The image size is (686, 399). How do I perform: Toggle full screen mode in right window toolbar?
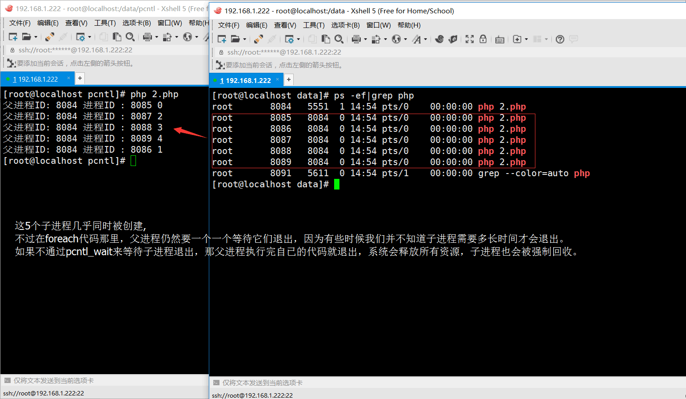click(x=470, y=40)
